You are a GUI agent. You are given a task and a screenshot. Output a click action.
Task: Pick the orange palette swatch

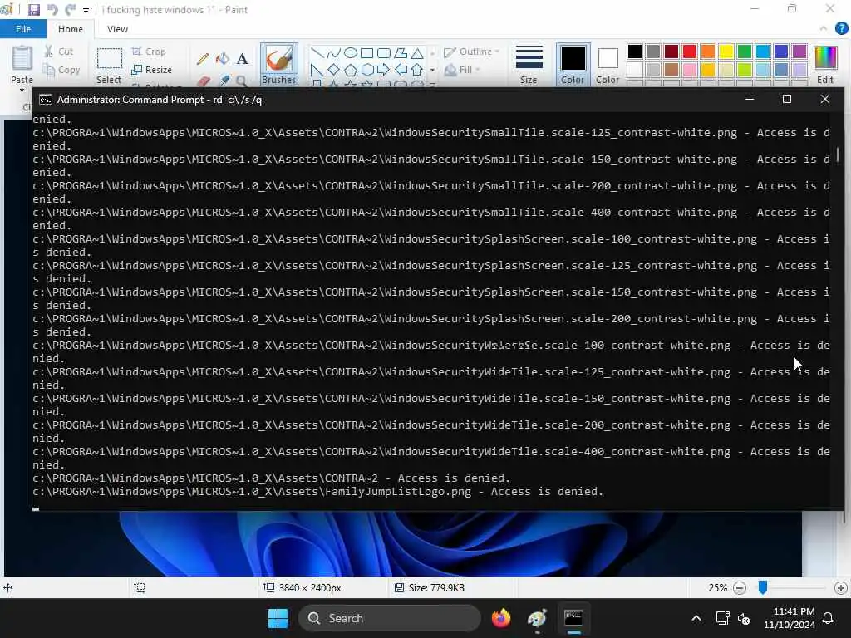click(708, 51)
